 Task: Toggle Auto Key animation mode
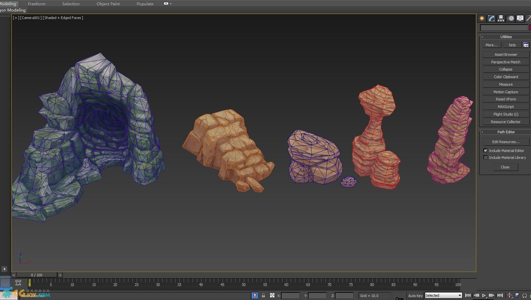pos(415,296)
